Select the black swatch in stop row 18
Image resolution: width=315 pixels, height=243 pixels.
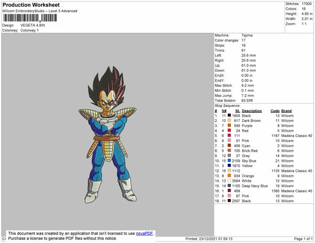[229, 201]
